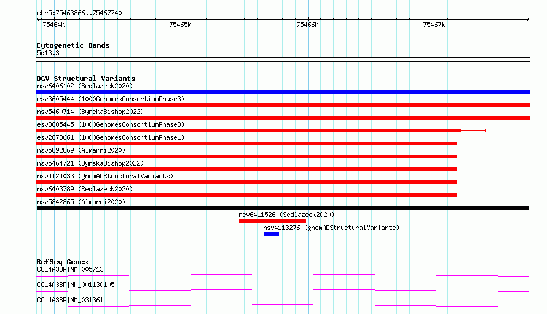Open esv3605444 (1000GenomesConsortiumPhase3) label
The height and width of the screenshot is (314, 547).
(x=111, y=99)
